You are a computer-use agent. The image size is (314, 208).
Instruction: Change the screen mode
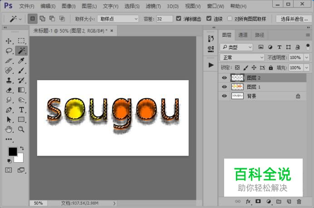pyautogui.click(x=21, y=170)
